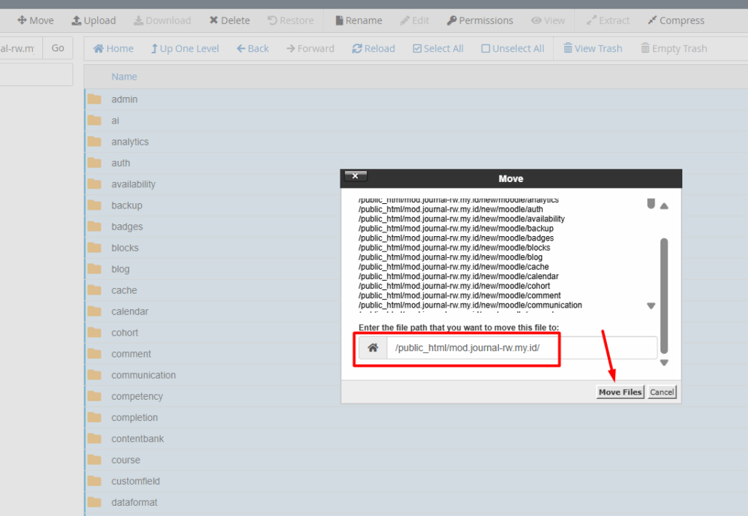Click the Move Files button

619,392
